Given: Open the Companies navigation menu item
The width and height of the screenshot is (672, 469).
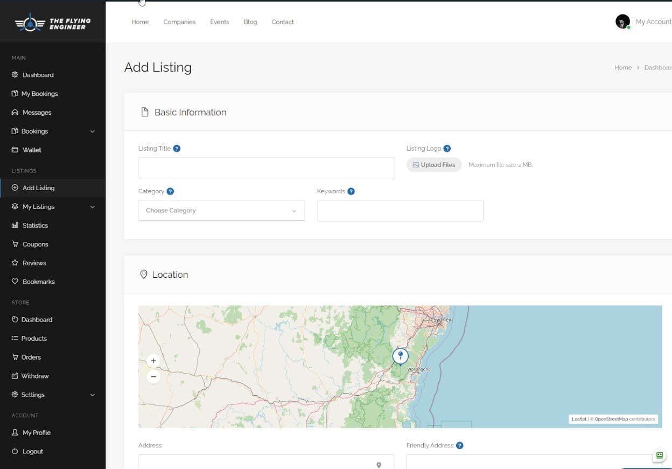Looking at the screenshot, I should coord(179,22).
